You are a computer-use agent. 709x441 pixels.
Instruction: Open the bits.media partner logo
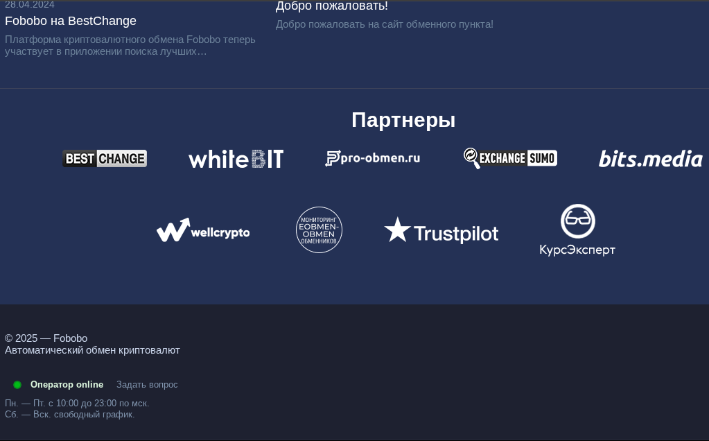(x=651, y=159)
